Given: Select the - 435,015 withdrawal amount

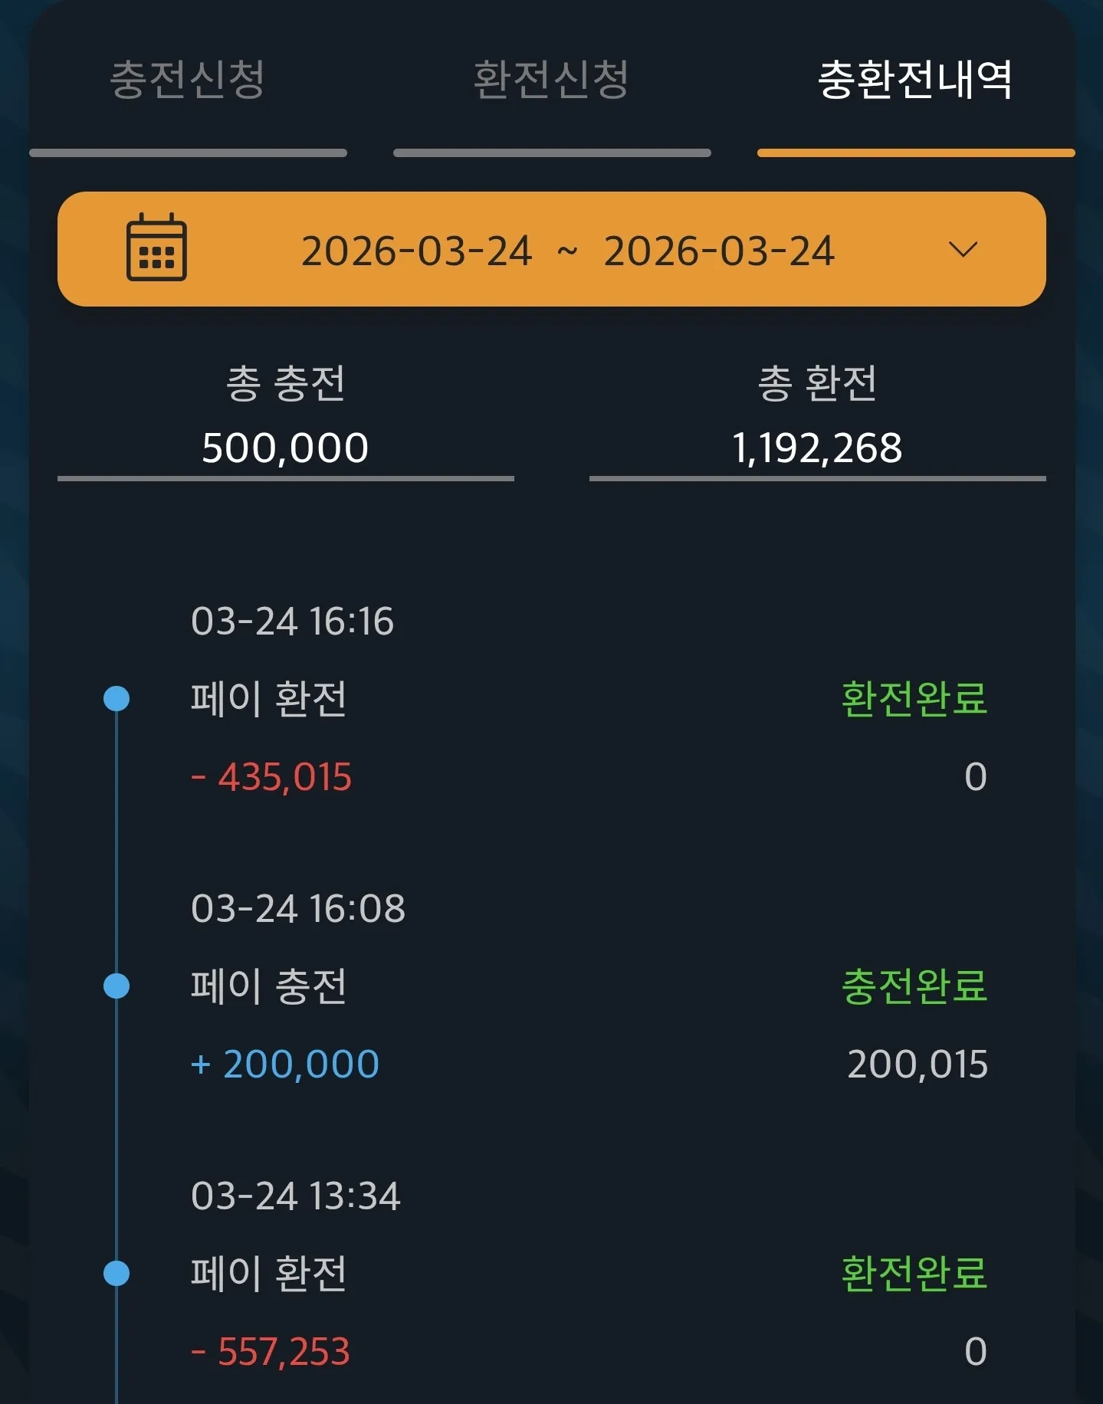Looking at the screenshot, I should pos(271,777).
